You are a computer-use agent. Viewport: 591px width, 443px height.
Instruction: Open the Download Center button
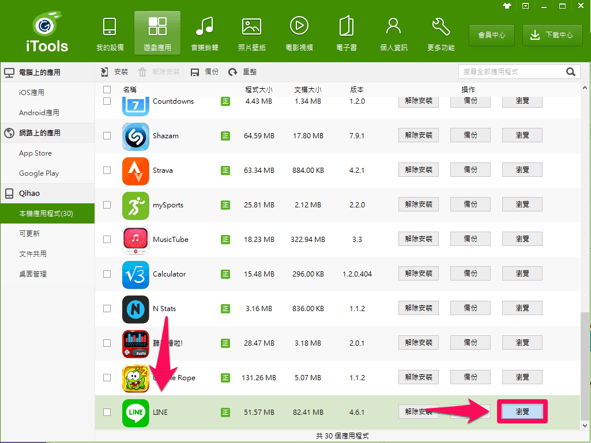point(552,35)
